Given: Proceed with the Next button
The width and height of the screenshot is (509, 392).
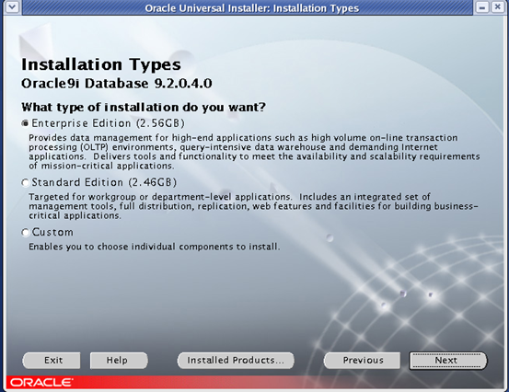Looking at the screenshot, I should pyautogui.click(x=447, y=361).
